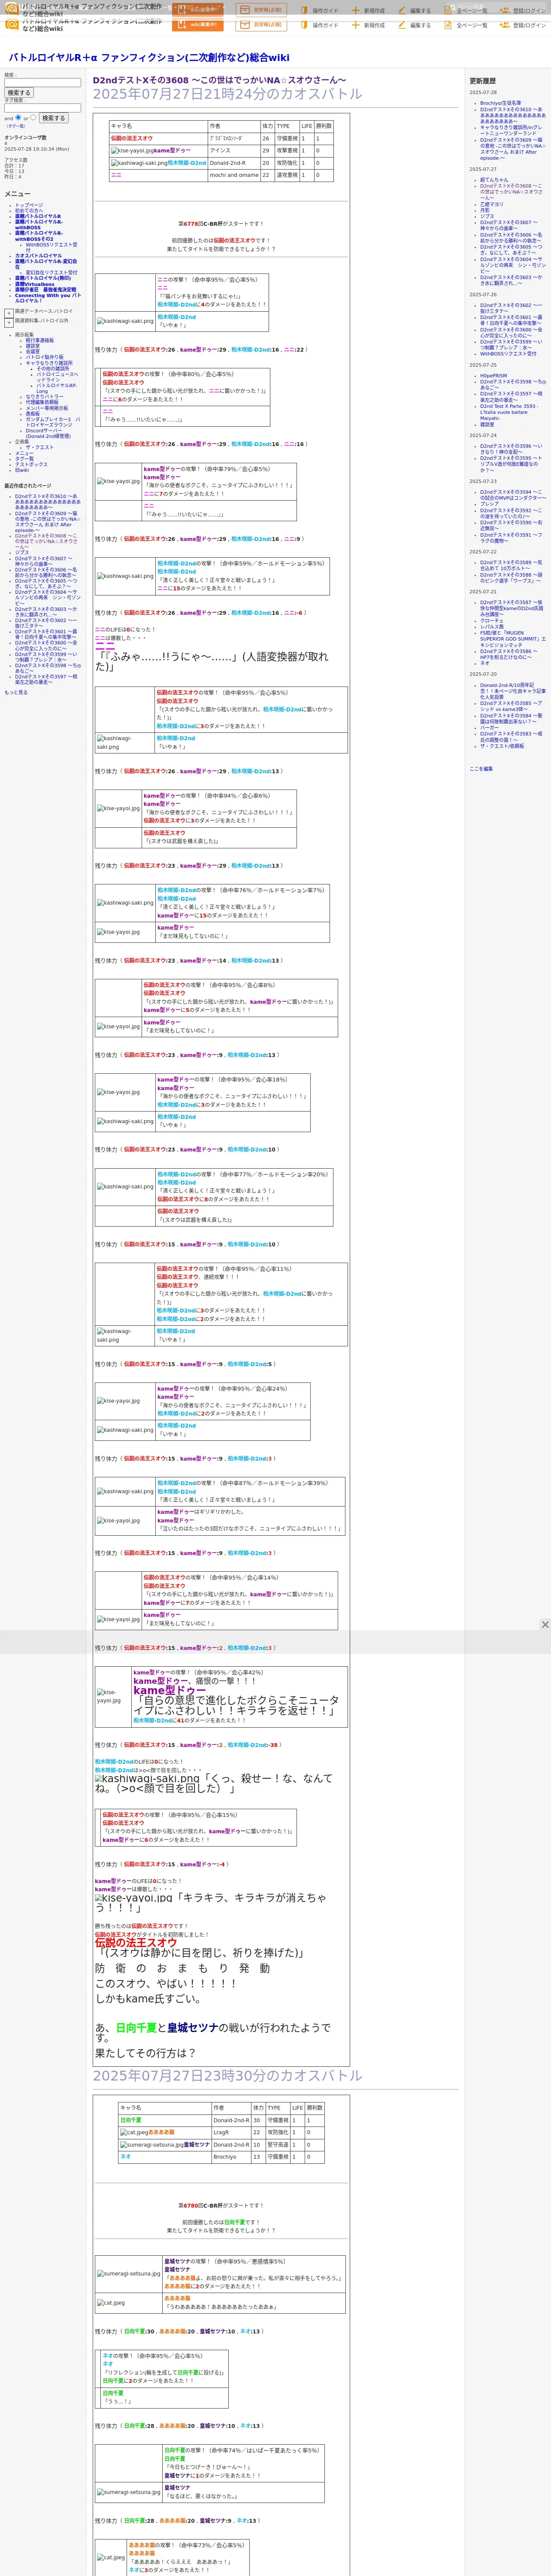The width and height of the screenshot is (551, 2576).
Task: Open HOpePRiSM in update history
Action: pos(493,376)
